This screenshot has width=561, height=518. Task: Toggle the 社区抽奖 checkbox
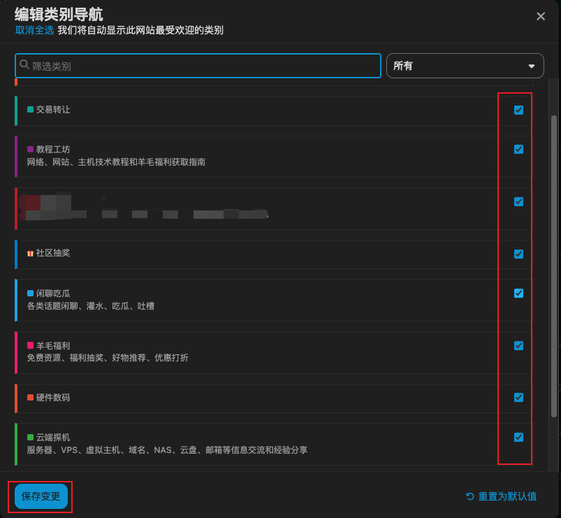pyautogui.click(x=518, y=254)
